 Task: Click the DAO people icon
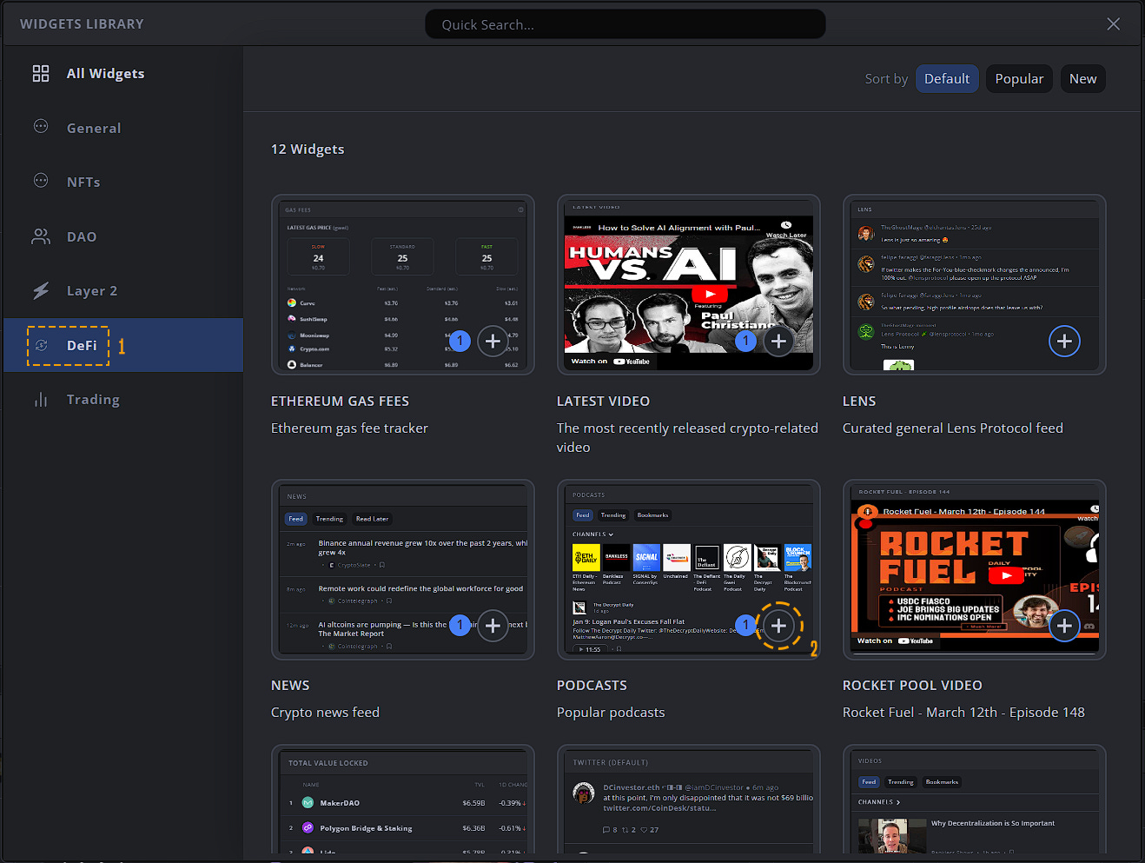[x=41, y=236]
